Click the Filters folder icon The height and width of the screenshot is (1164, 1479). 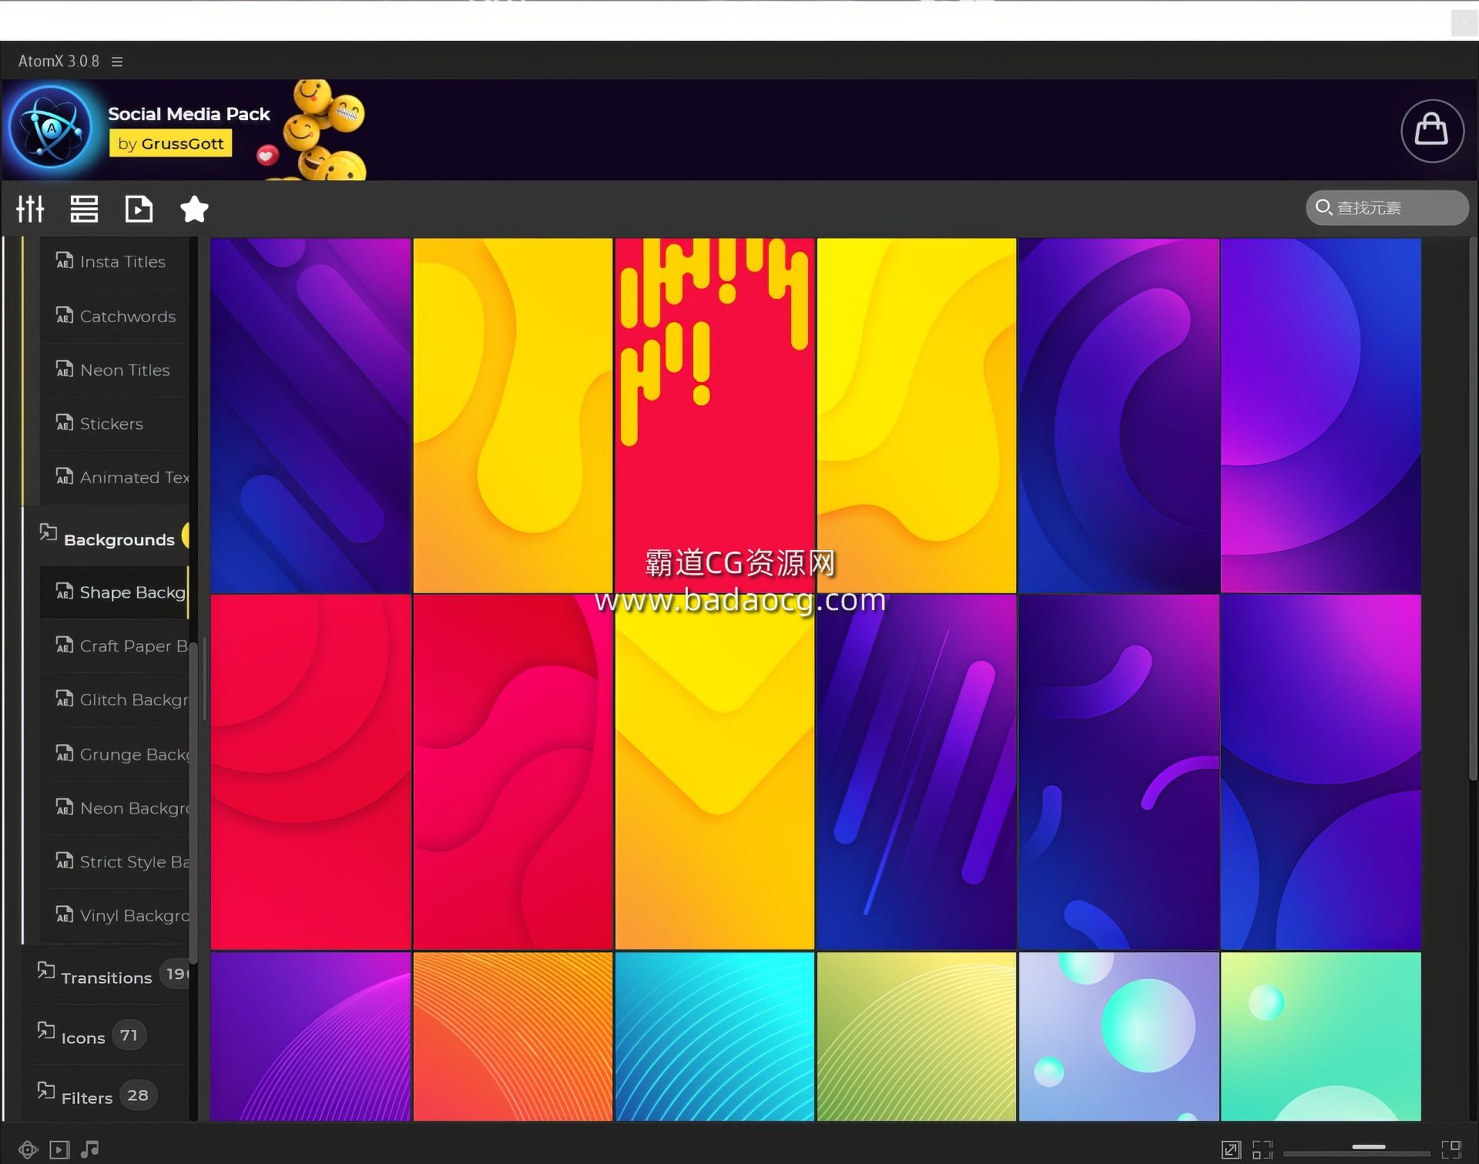pos(46,1091)
